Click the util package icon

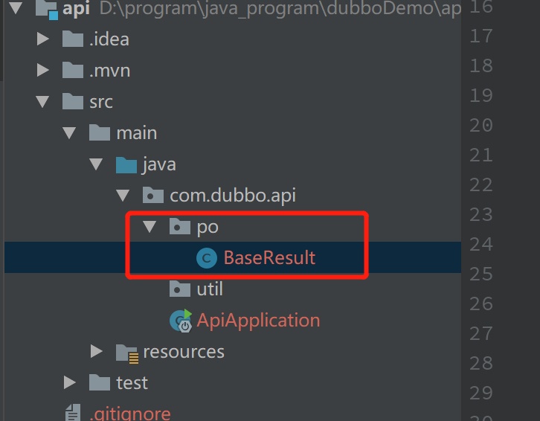180,289
